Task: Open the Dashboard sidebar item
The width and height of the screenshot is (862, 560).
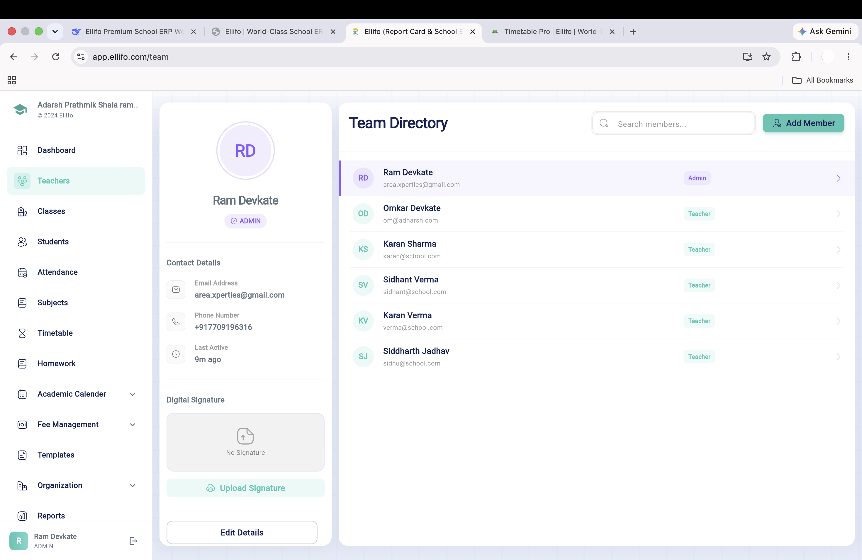Action: pos(76,150)
